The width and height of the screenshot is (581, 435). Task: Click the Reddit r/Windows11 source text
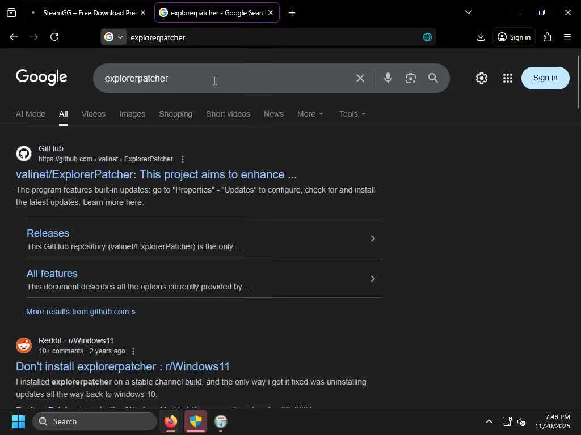(x=76, y=340)
